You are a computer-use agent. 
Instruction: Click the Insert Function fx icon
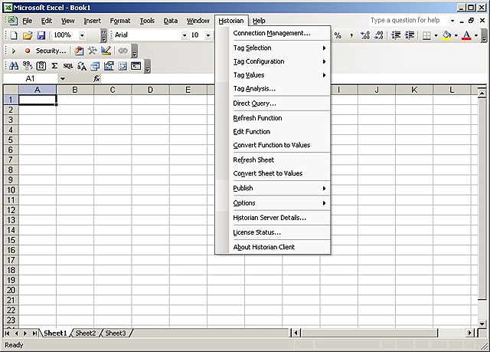tap(96, 78)
